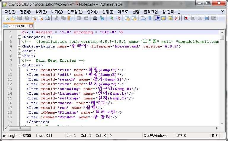Select the korean.xml document tab

18,26
